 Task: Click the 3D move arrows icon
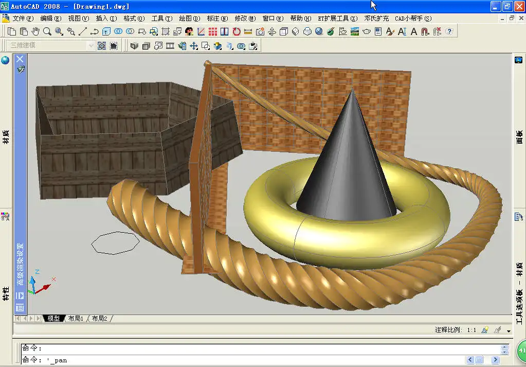[194, 46]
